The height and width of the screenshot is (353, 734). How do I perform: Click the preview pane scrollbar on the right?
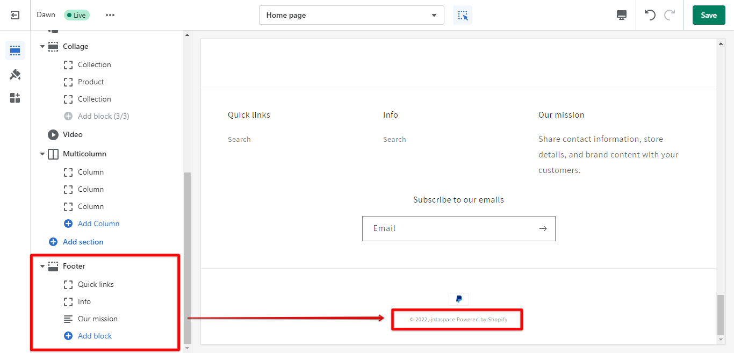[720, 317]
